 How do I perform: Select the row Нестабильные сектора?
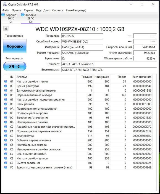point(78,145)
